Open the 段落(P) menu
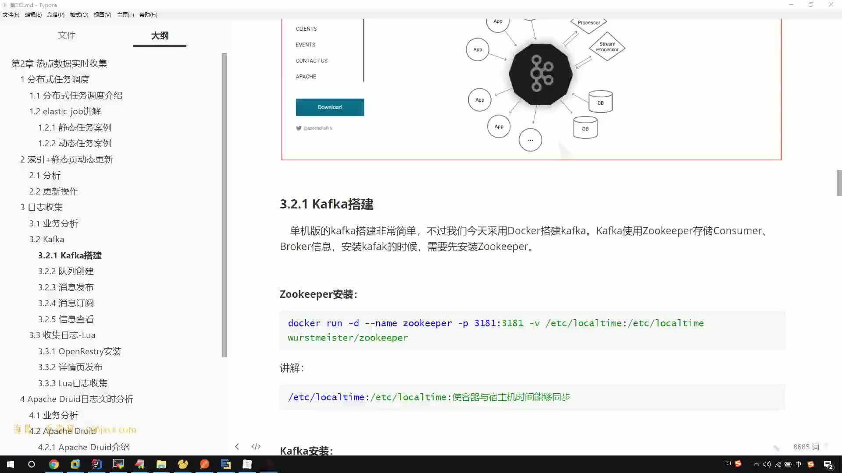The width and height of the screenshot is (842, 473). click(x=56, y=14)
